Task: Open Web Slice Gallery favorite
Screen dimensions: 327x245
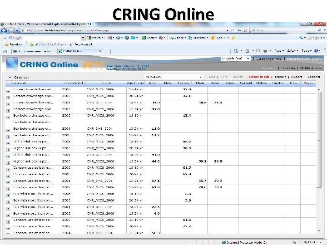Action: click(51, 44)
